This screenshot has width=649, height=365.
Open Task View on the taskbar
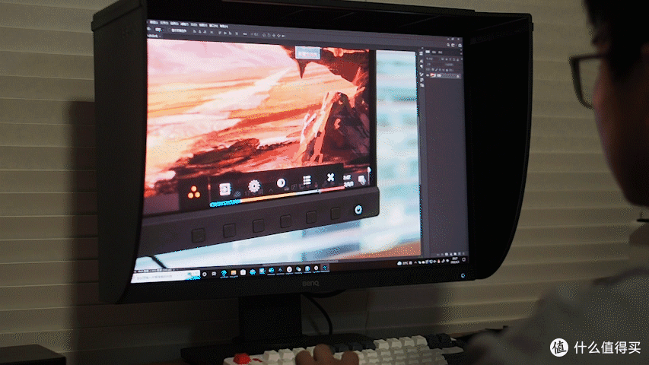[x=214, y=274]
